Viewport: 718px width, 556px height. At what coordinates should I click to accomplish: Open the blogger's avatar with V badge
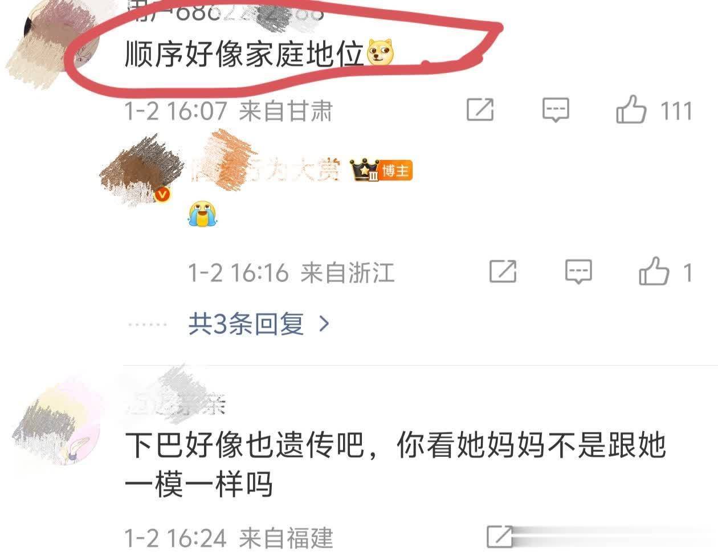[x=140, y=170]
